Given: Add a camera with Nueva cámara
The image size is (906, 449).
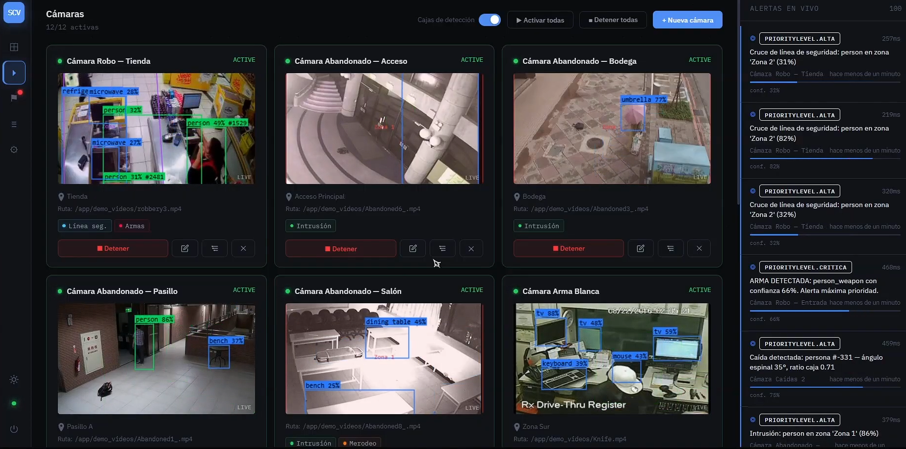Looking at the screenshot, I should click(x=688, y=20).
